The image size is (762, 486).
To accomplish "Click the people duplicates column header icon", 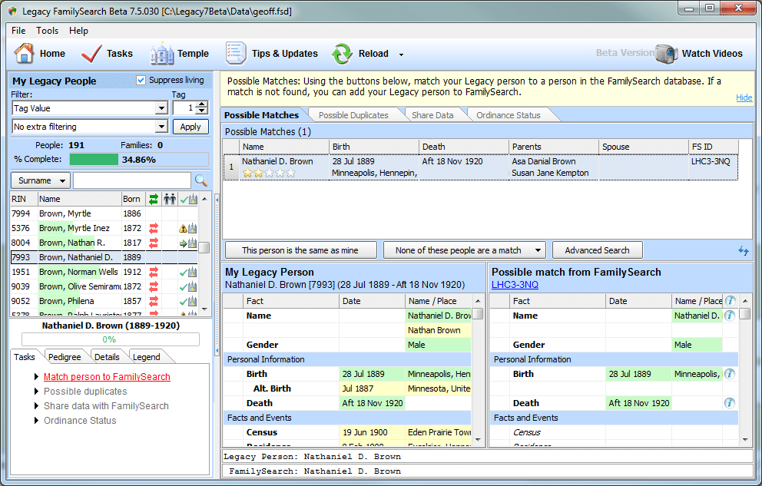I will coord(170,199).
